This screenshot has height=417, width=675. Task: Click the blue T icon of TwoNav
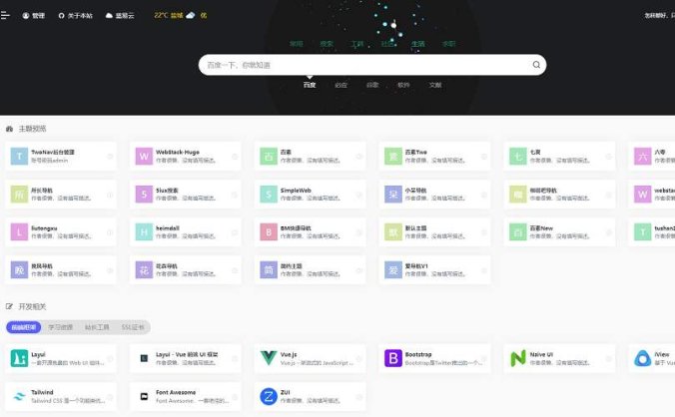coord(19,156)
